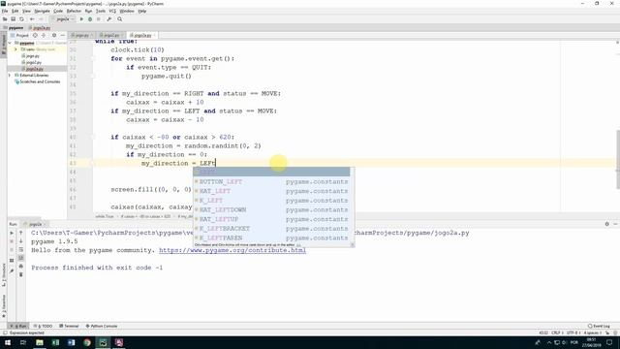
Task: Click the Debug bug icon
Action: 90,19
